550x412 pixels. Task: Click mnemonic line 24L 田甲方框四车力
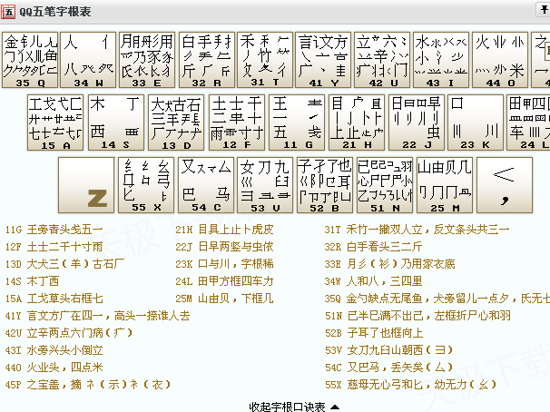click(x=224, y=281)
